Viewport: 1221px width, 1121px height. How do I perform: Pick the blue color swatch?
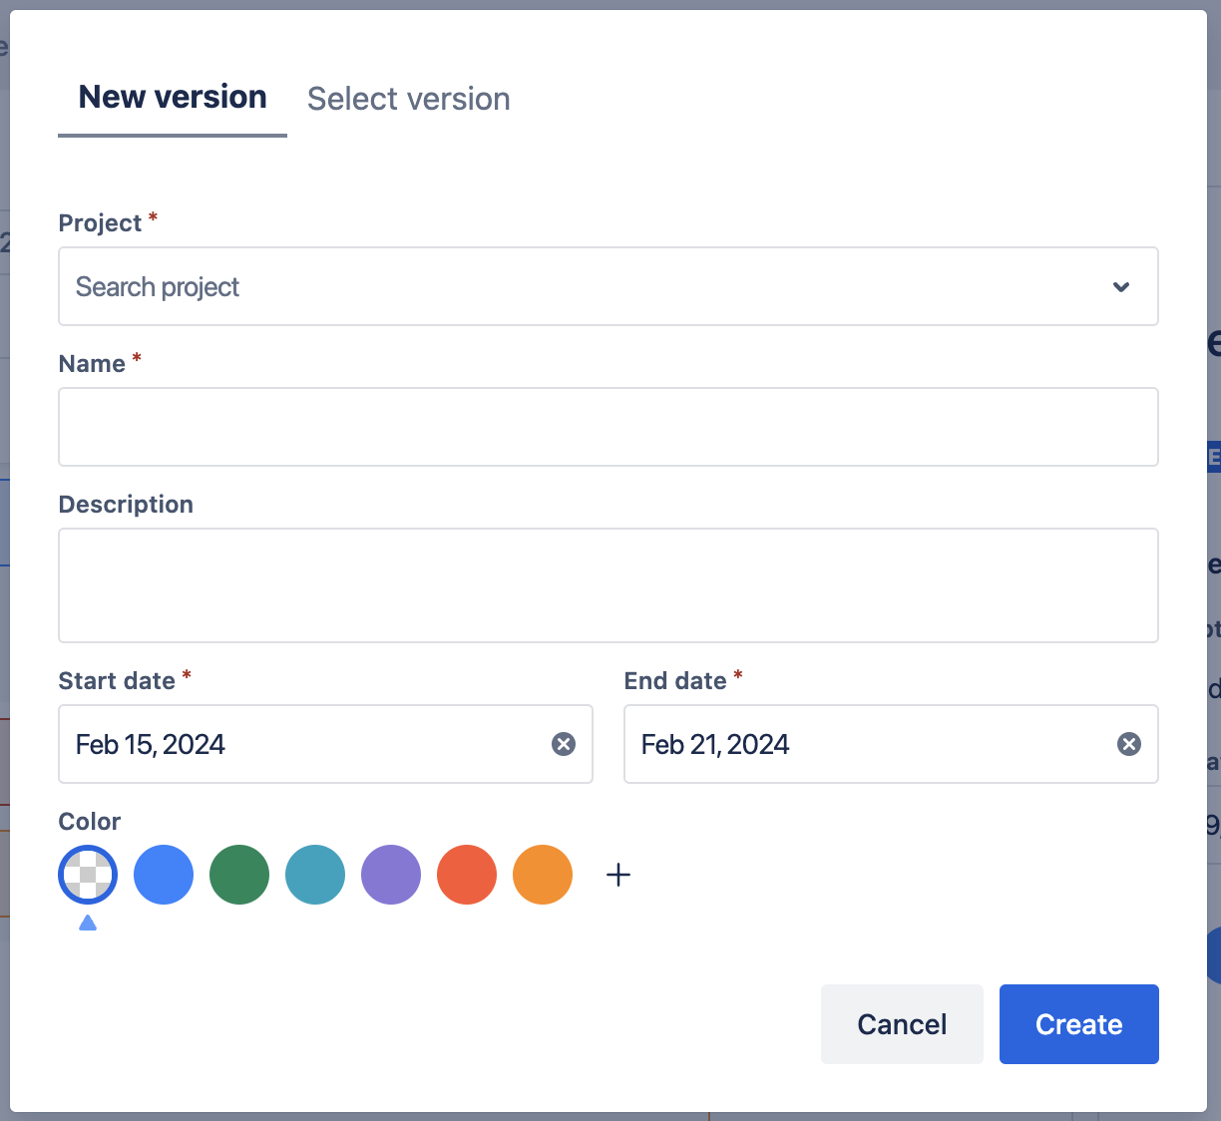164,875
